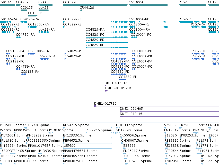Select protein CG9125-PA
The width and height of the screenshot is (219, 165).
point(23,74)
